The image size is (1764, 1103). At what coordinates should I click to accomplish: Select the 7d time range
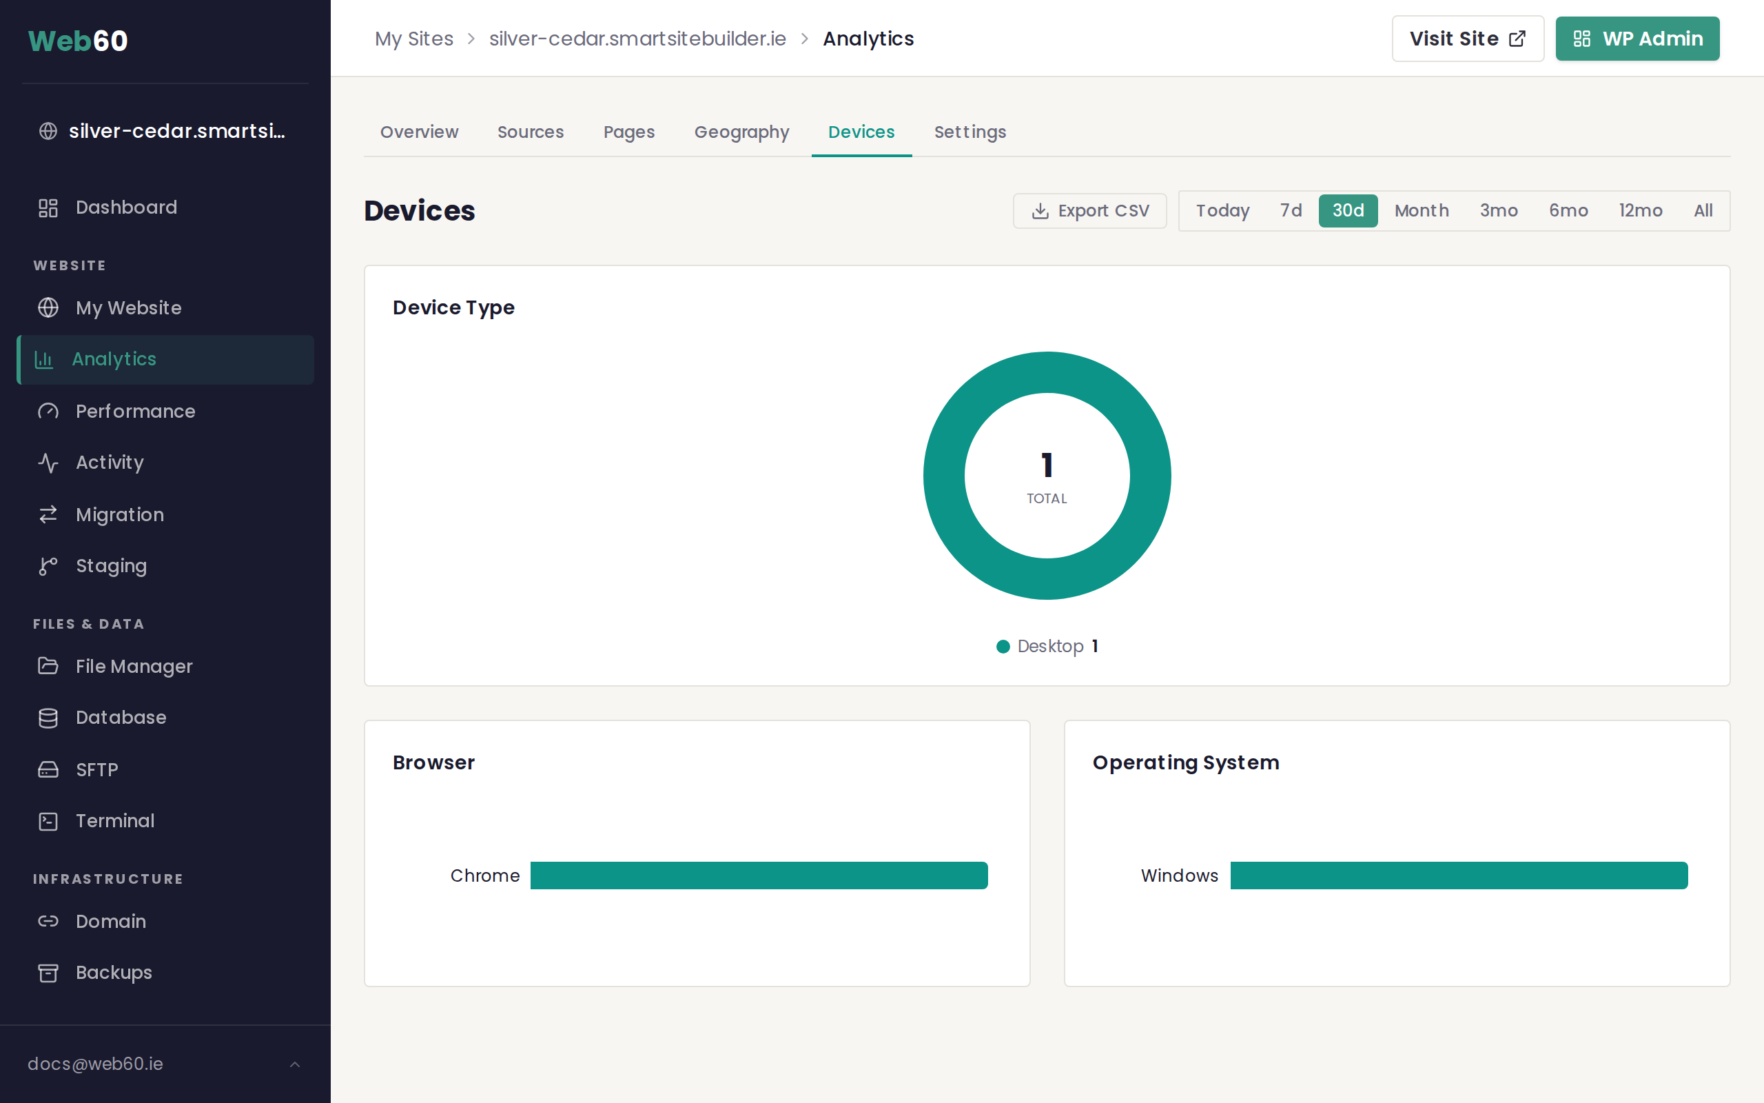[1290, 211]
